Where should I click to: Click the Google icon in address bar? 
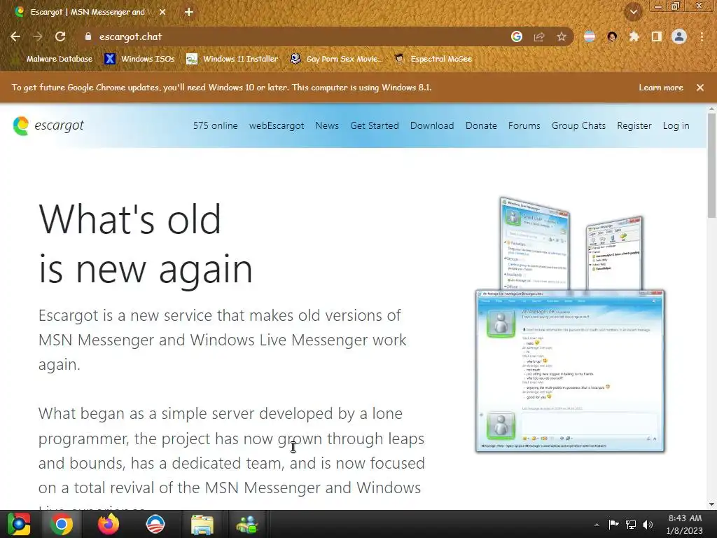[517, 36]
